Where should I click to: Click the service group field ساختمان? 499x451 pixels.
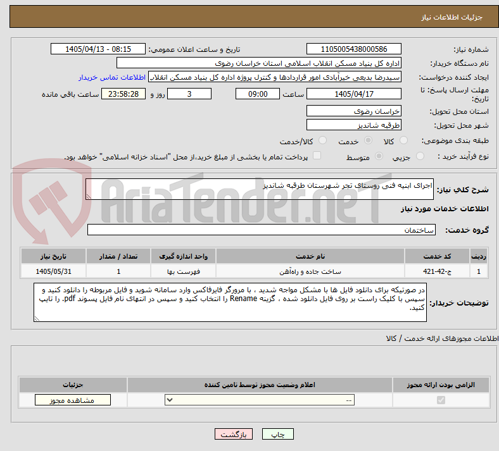point(262,230)
